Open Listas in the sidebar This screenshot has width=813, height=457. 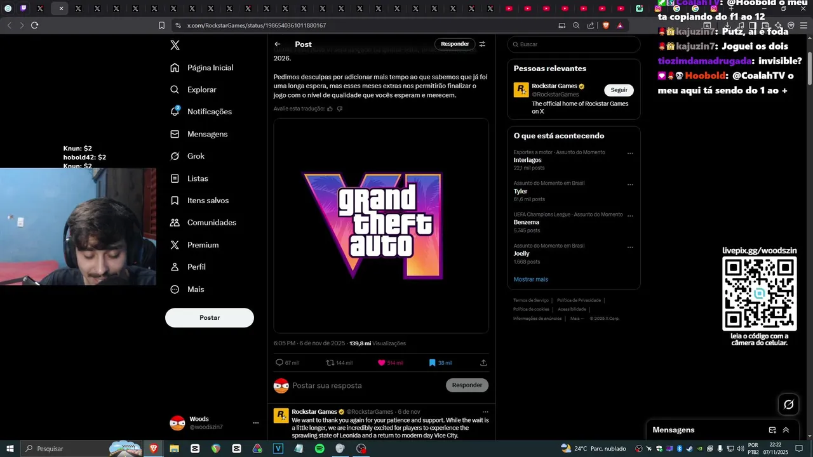coord(189,178)
